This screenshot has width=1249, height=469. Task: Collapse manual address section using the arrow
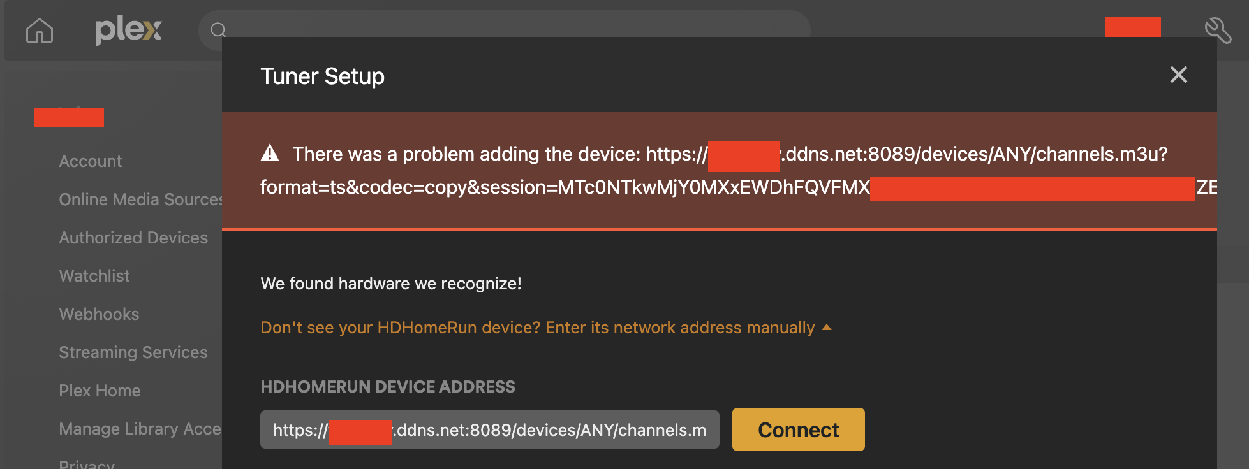(827, 328)
